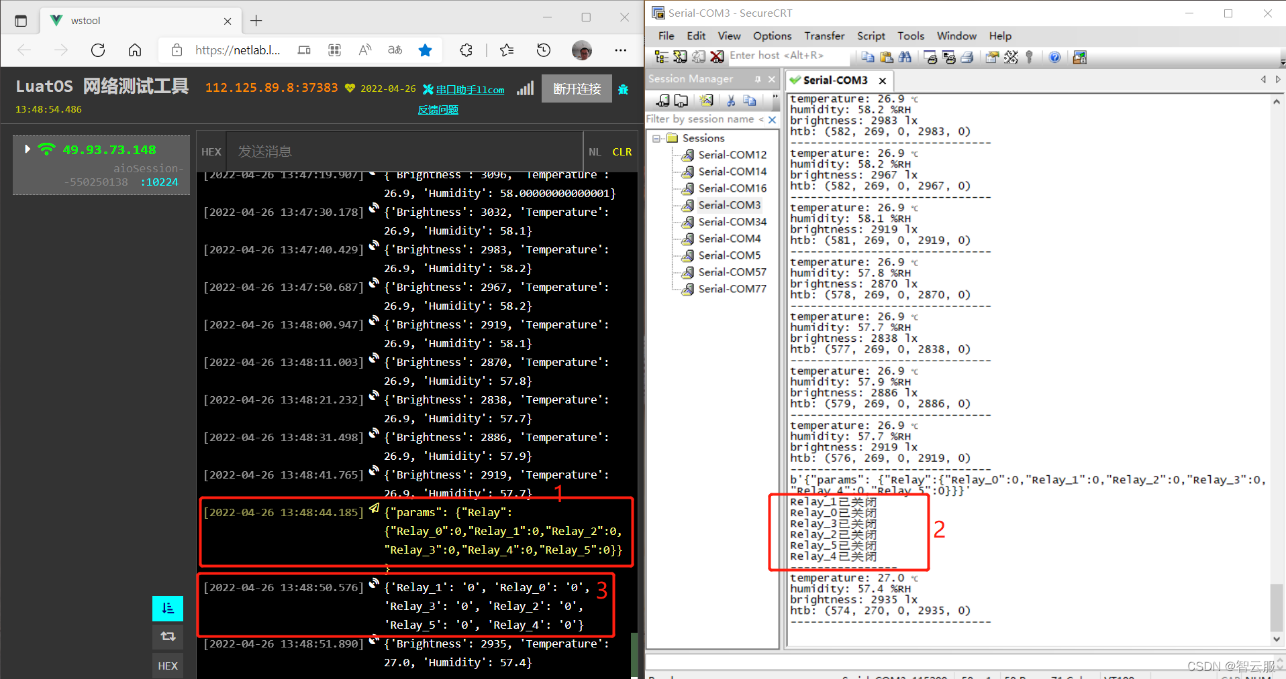Open the Tools menu in SecureCRT

coord(911,36)
